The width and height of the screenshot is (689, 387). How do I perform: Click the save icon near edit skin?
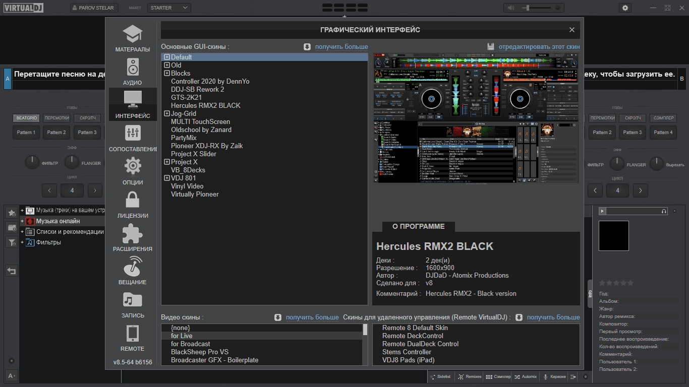click(491, 47)
